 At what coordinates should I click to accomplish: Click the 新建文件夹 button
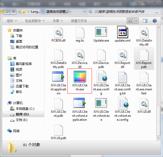[79, 21]
